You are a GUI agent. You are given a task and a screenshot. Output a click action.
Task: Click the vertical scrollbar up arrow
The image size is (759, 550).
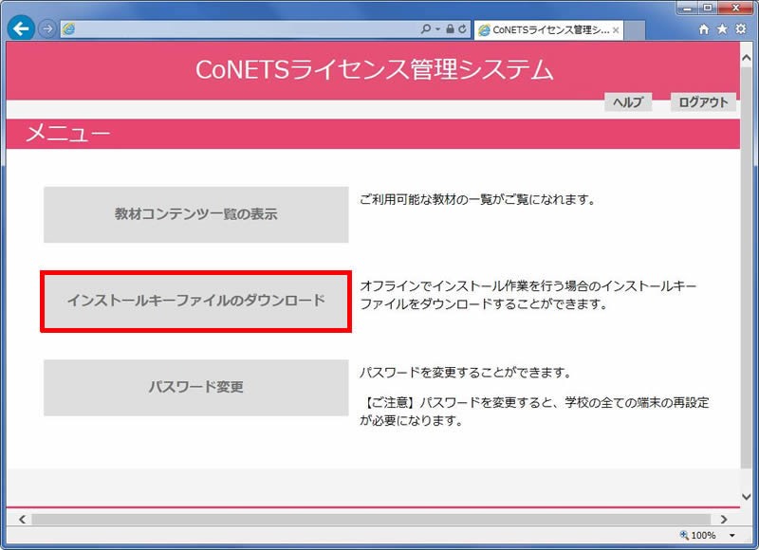tap(747, 57)
